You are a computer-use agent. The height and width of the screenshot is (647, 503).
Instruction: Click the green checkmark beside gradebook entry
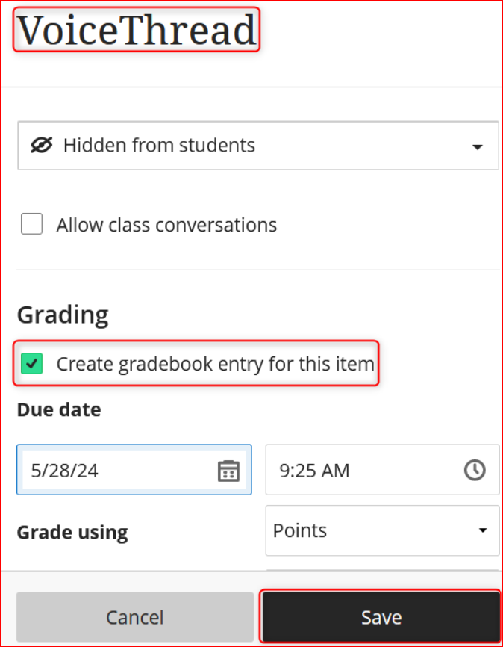pos(32,364)
